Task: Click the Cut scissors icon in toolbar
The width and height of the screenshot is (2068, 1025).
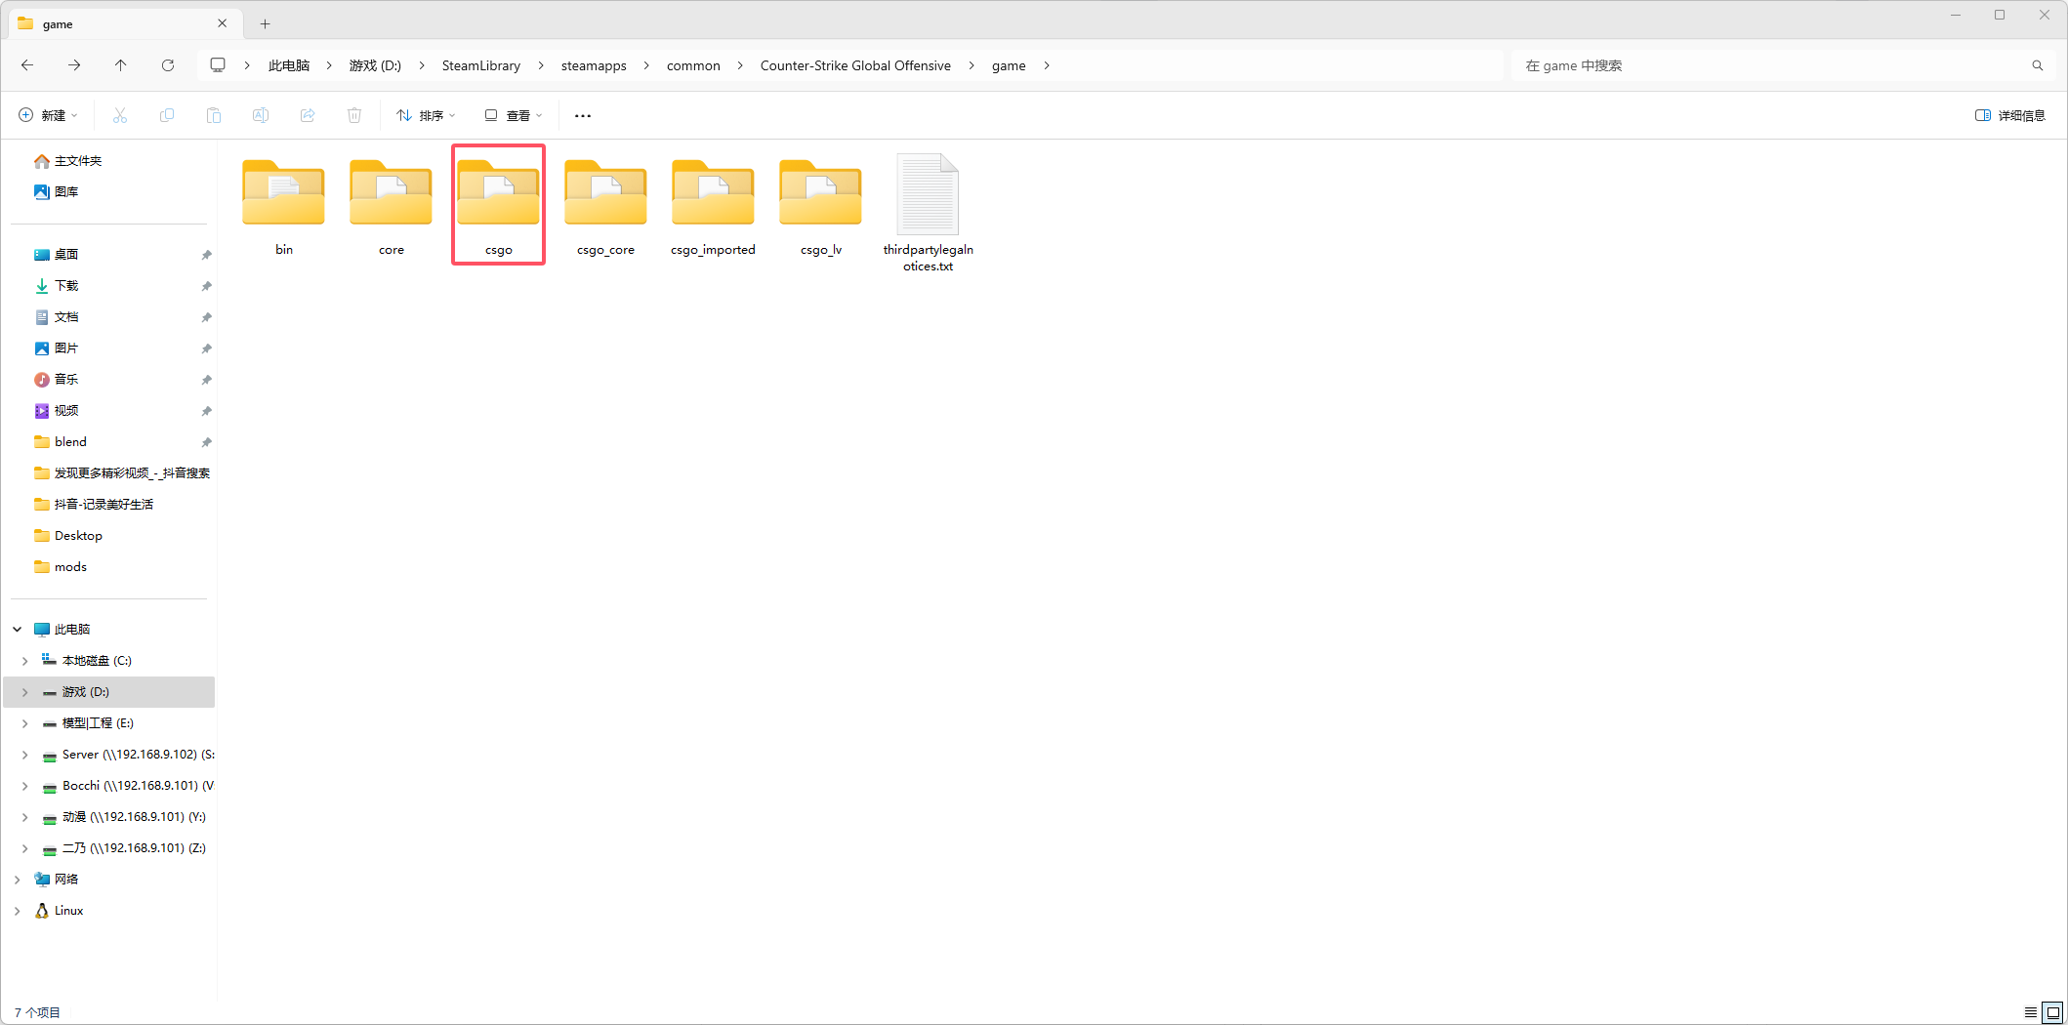Action: coord(120,115)
